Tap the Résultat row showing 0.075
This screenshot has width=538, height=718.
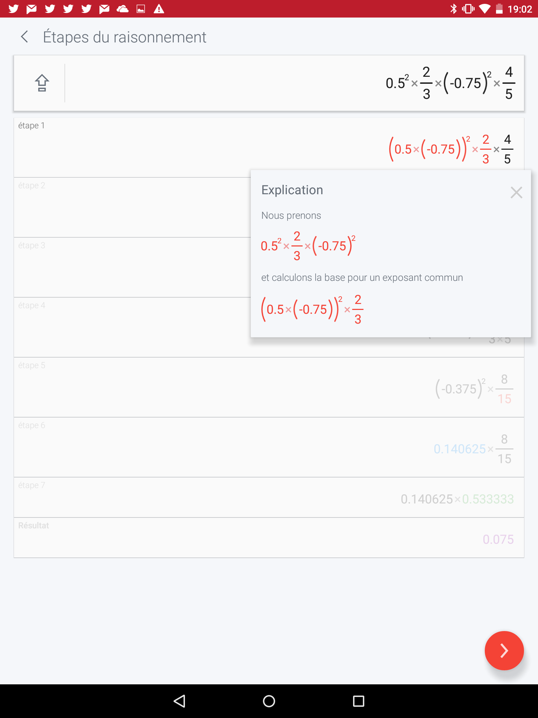click(x=269, y=538)
